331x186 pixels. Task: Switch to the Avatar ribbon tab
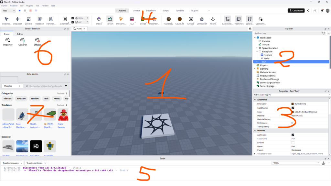coord(137,11)
